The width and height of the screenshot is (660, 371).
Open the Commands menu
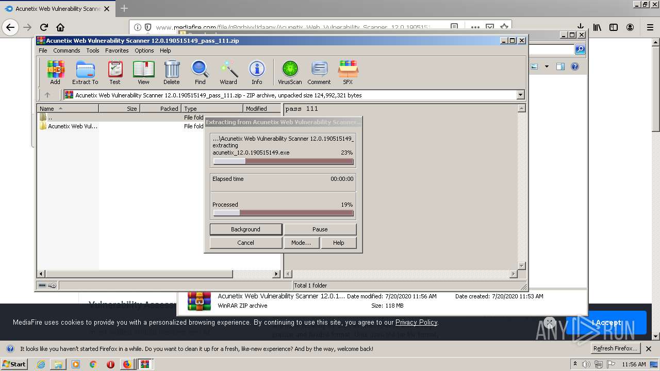67,50
